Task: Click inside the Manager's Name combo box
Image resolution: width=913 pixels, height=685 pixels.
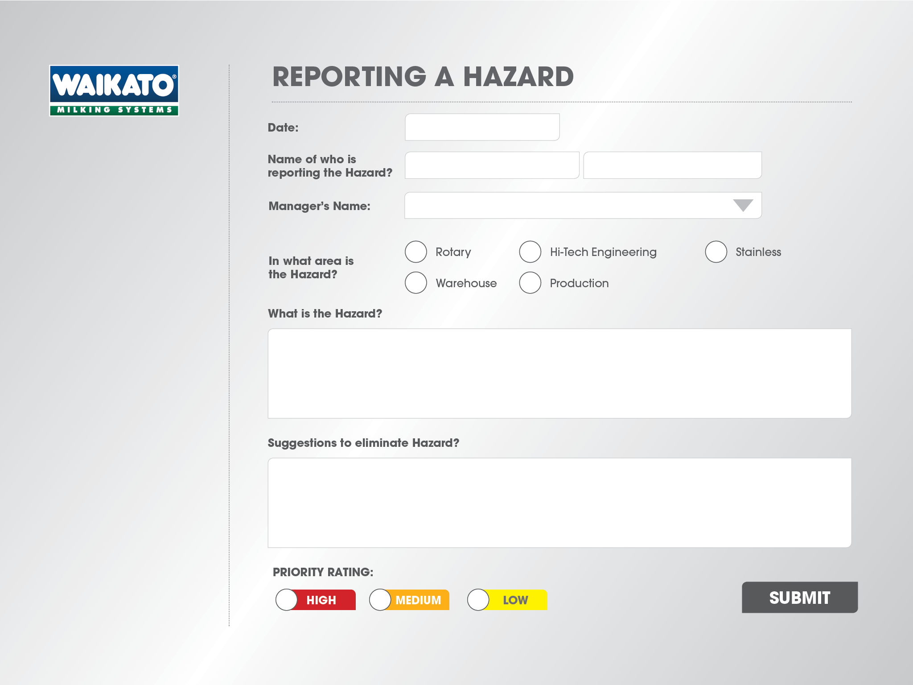Action: pyautogui.click(x=566, y=206)
